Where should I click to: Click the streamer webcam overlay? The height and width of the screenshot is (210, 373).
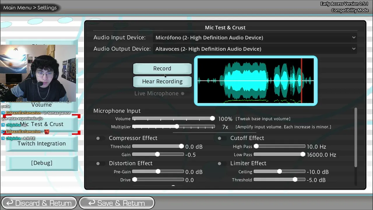38,73
